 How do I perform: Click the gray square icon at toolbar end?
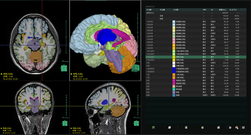point(243,127)
